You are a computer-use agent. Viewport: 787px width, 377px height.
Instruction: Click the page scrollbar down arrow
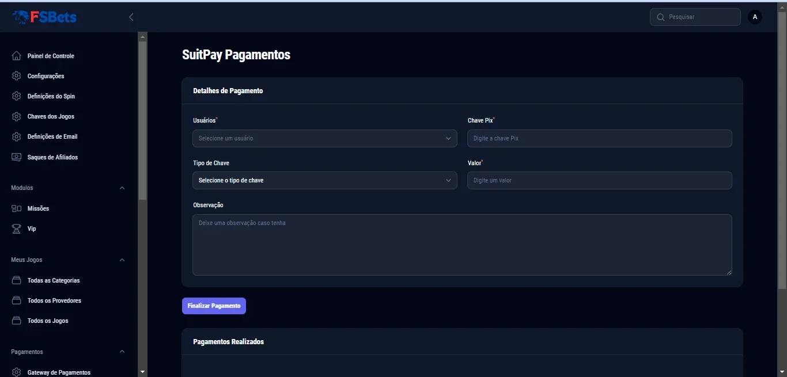782,372
